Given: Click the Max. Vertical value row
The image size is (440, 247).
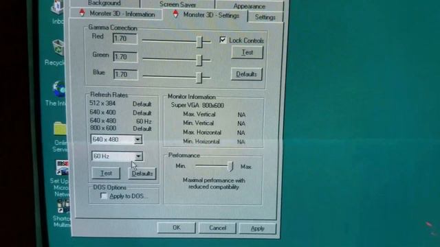Looking at the screenshot, I should (x=214, y=115).
